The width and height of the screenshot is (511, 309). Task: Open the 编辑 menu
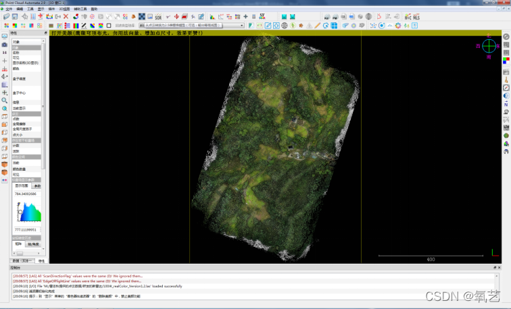point(20,9)
